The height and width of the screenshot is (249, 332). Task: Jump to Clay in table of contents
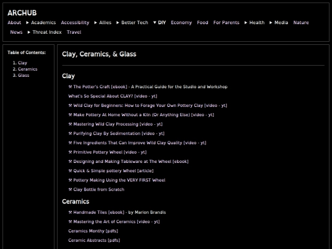coord(23,63)
